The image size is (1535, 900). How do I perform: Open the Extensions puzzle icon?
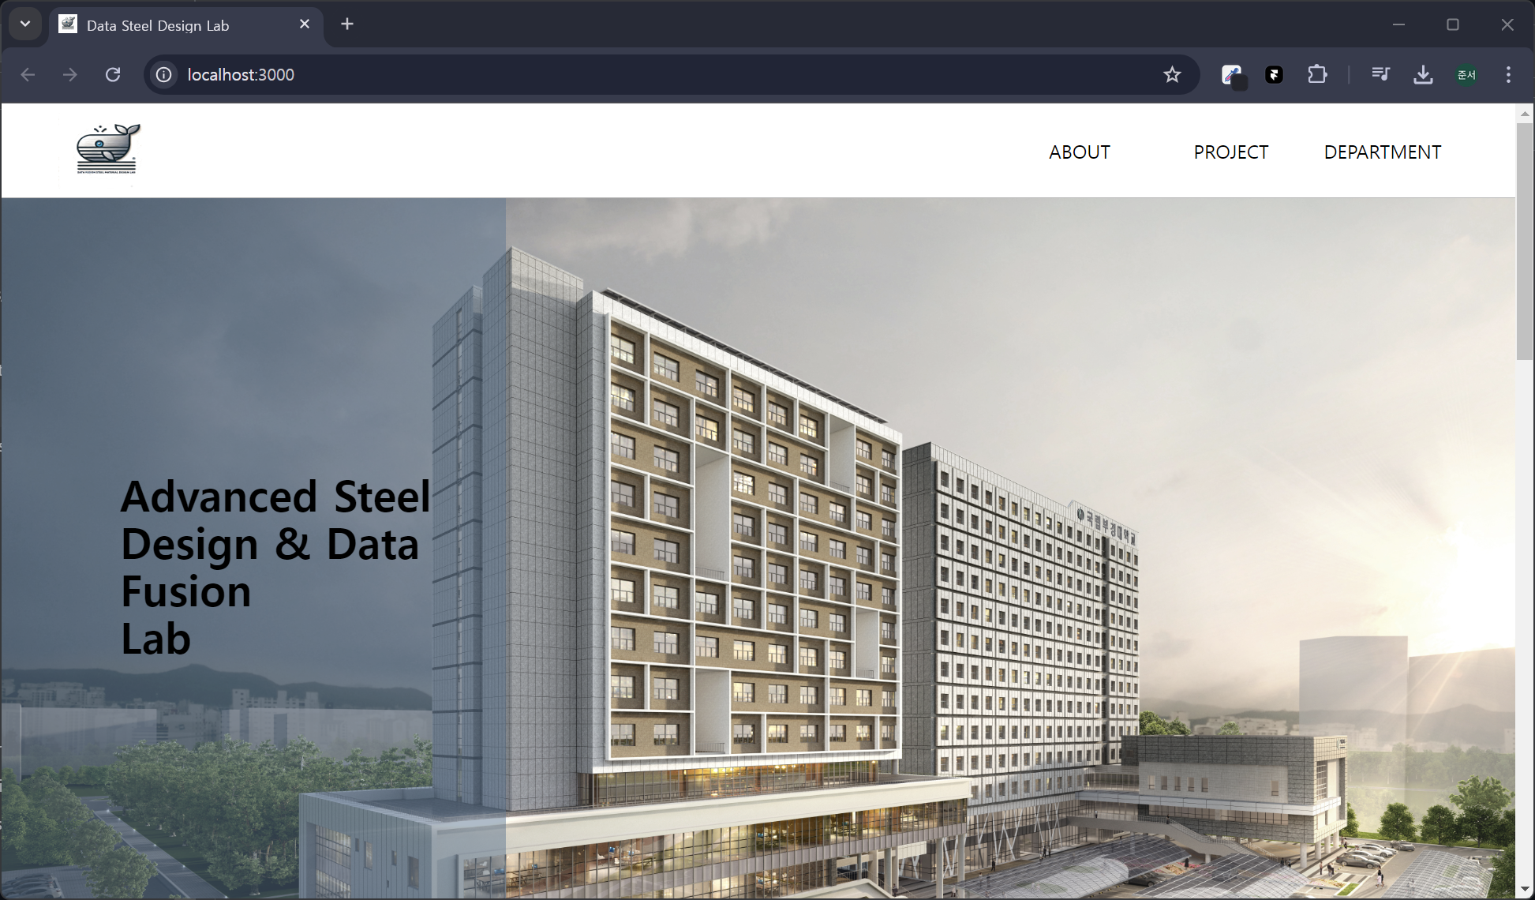(x=1316, y=74)
